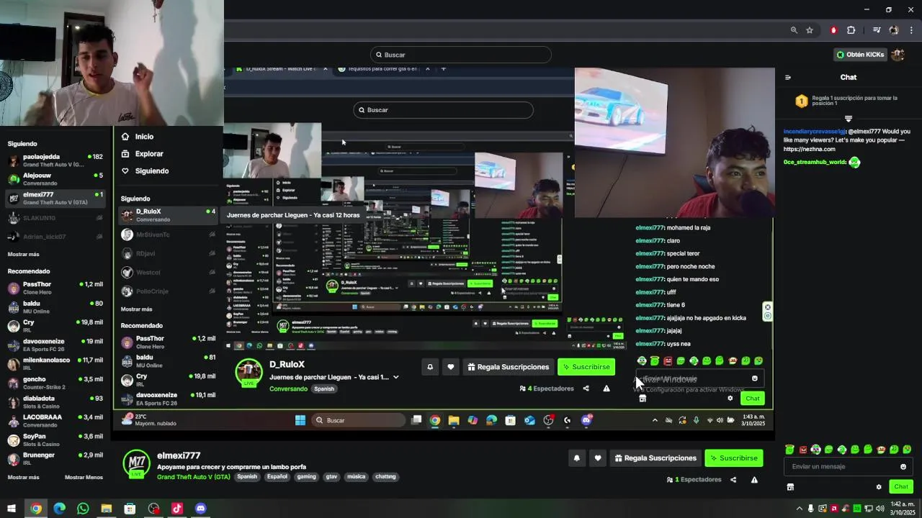Open the shop icon below the message box
The height and width of the screenshot is (518, 922).
click(x=790, y=487)
